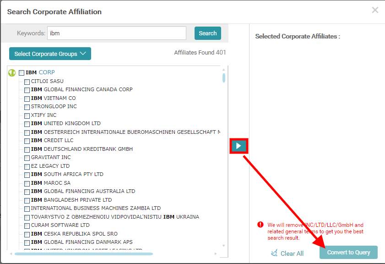Screen dimensions: 385x264
Task: Click the vertical scrollbar thumb of the affiliates list
Action: 224,78
